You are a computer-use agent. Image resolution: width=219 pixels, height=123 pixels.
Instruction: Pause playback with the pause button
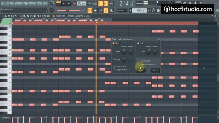[64, 4]
